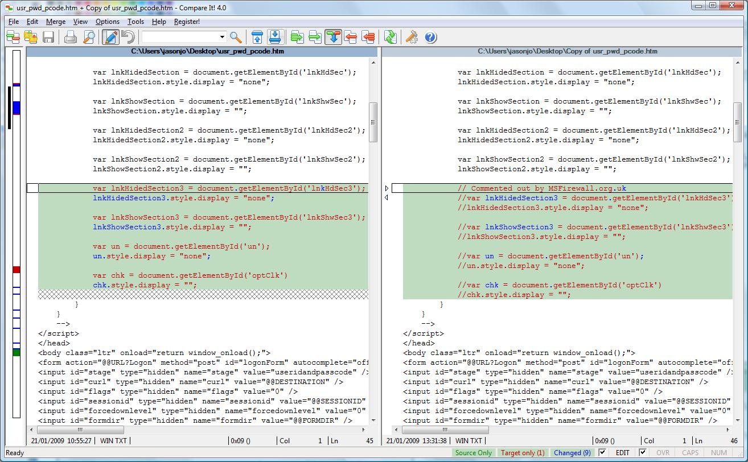Toggle the red-green merge arrows icon
748x462 pixels.
click(x=333, y=38)
